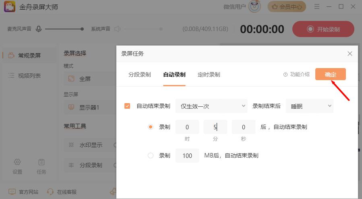Select the 录制 by time radio button
The width and height of the screenshot is (362, 199).
tap(151, 127)
